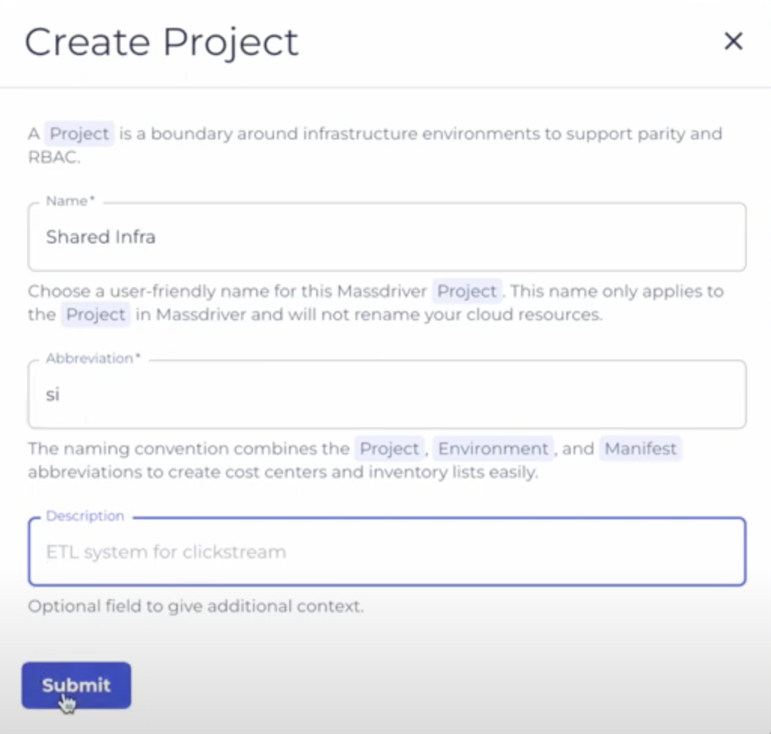
Task: Click the Optional field helper text
Action: click(x=196, y=606)
